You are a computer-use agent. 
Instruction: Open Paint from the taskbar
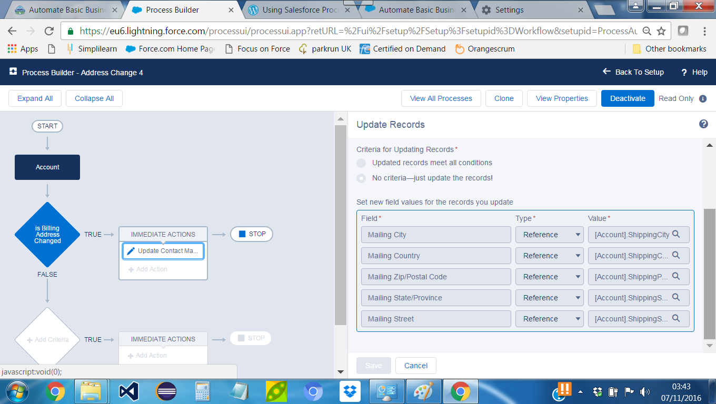[423, 391]
